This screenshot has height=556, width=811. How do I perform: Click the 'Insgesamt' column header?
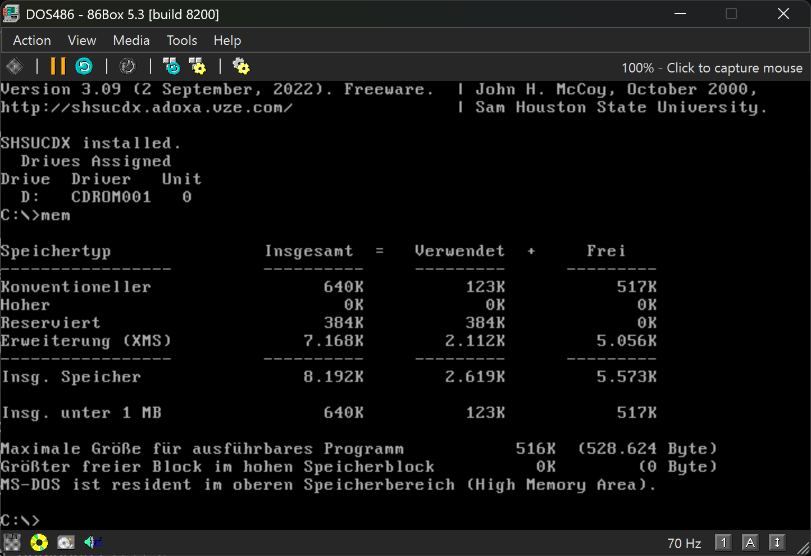[x=309, y=251]
